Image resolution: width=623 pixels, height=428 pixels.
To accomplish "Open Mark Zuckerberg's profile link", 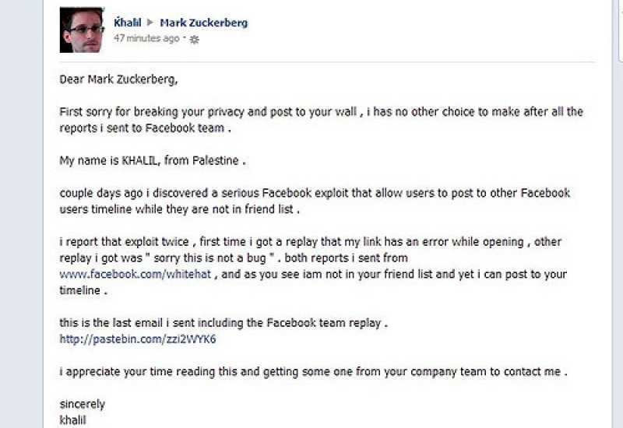I will (203, 23).
